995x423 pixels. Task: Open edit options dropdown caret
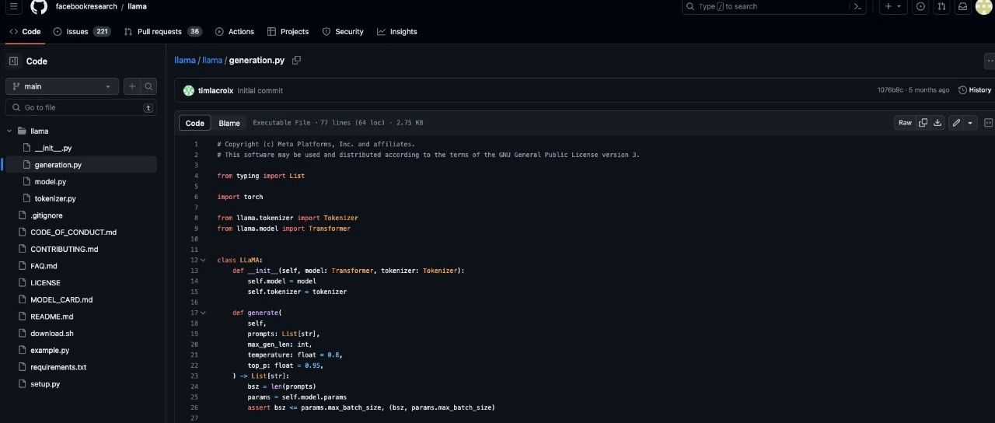pos(970,123)
